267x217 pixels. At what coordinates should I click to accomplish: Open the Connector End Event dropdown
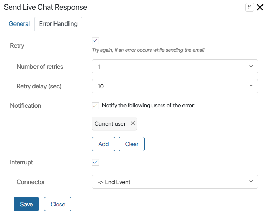click(x=175, y=182)
